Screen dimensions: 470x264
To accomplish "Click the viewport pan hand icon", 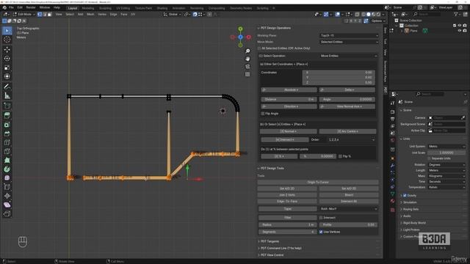I will pyautogui.click(x=247, y=59).
